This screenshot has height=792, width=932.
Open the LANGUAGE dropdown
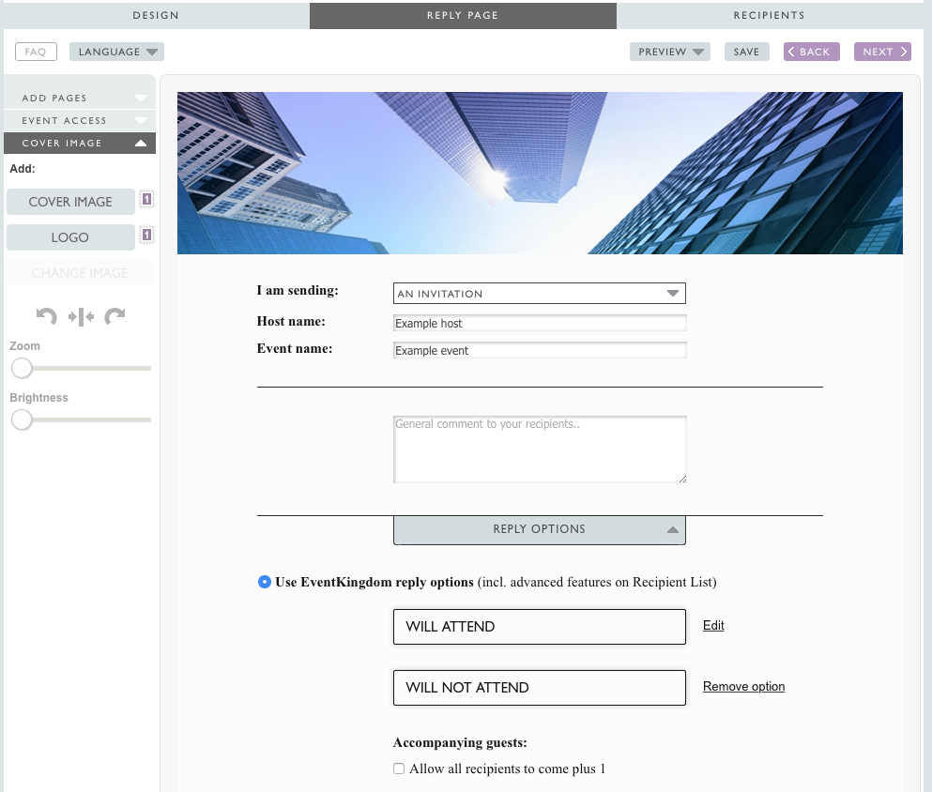pyautogui.click(x=116, y=52)
